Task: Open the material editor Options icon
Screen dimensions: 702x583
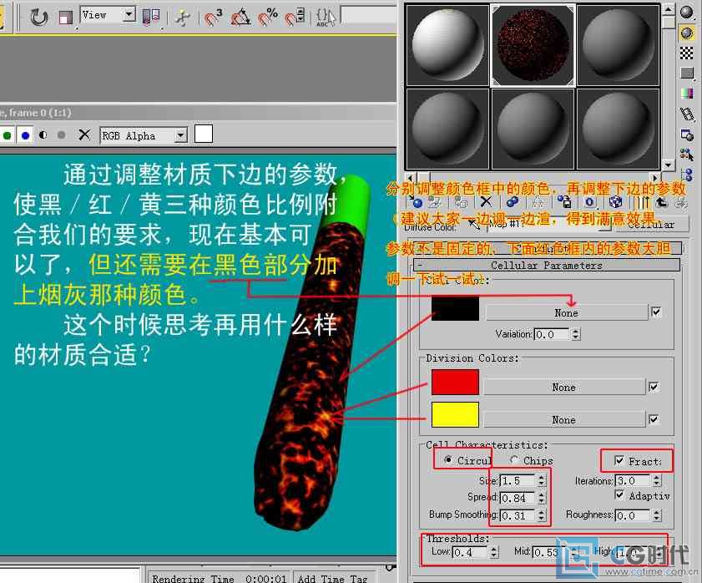Action: click(x=687, y=134)
